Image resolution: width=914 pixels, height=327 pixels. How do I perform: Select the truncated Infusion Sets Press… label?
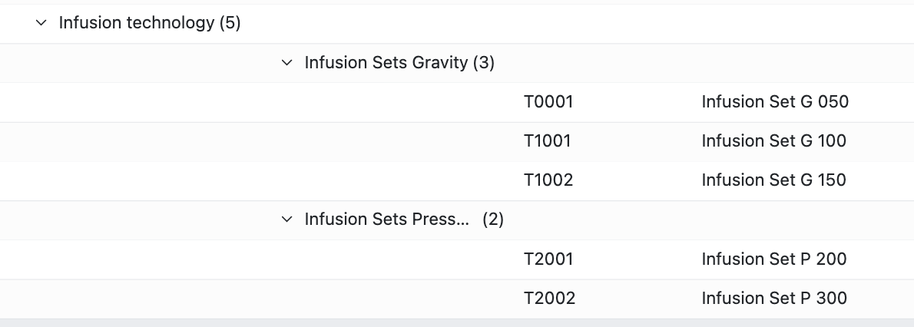pos(386,220)
